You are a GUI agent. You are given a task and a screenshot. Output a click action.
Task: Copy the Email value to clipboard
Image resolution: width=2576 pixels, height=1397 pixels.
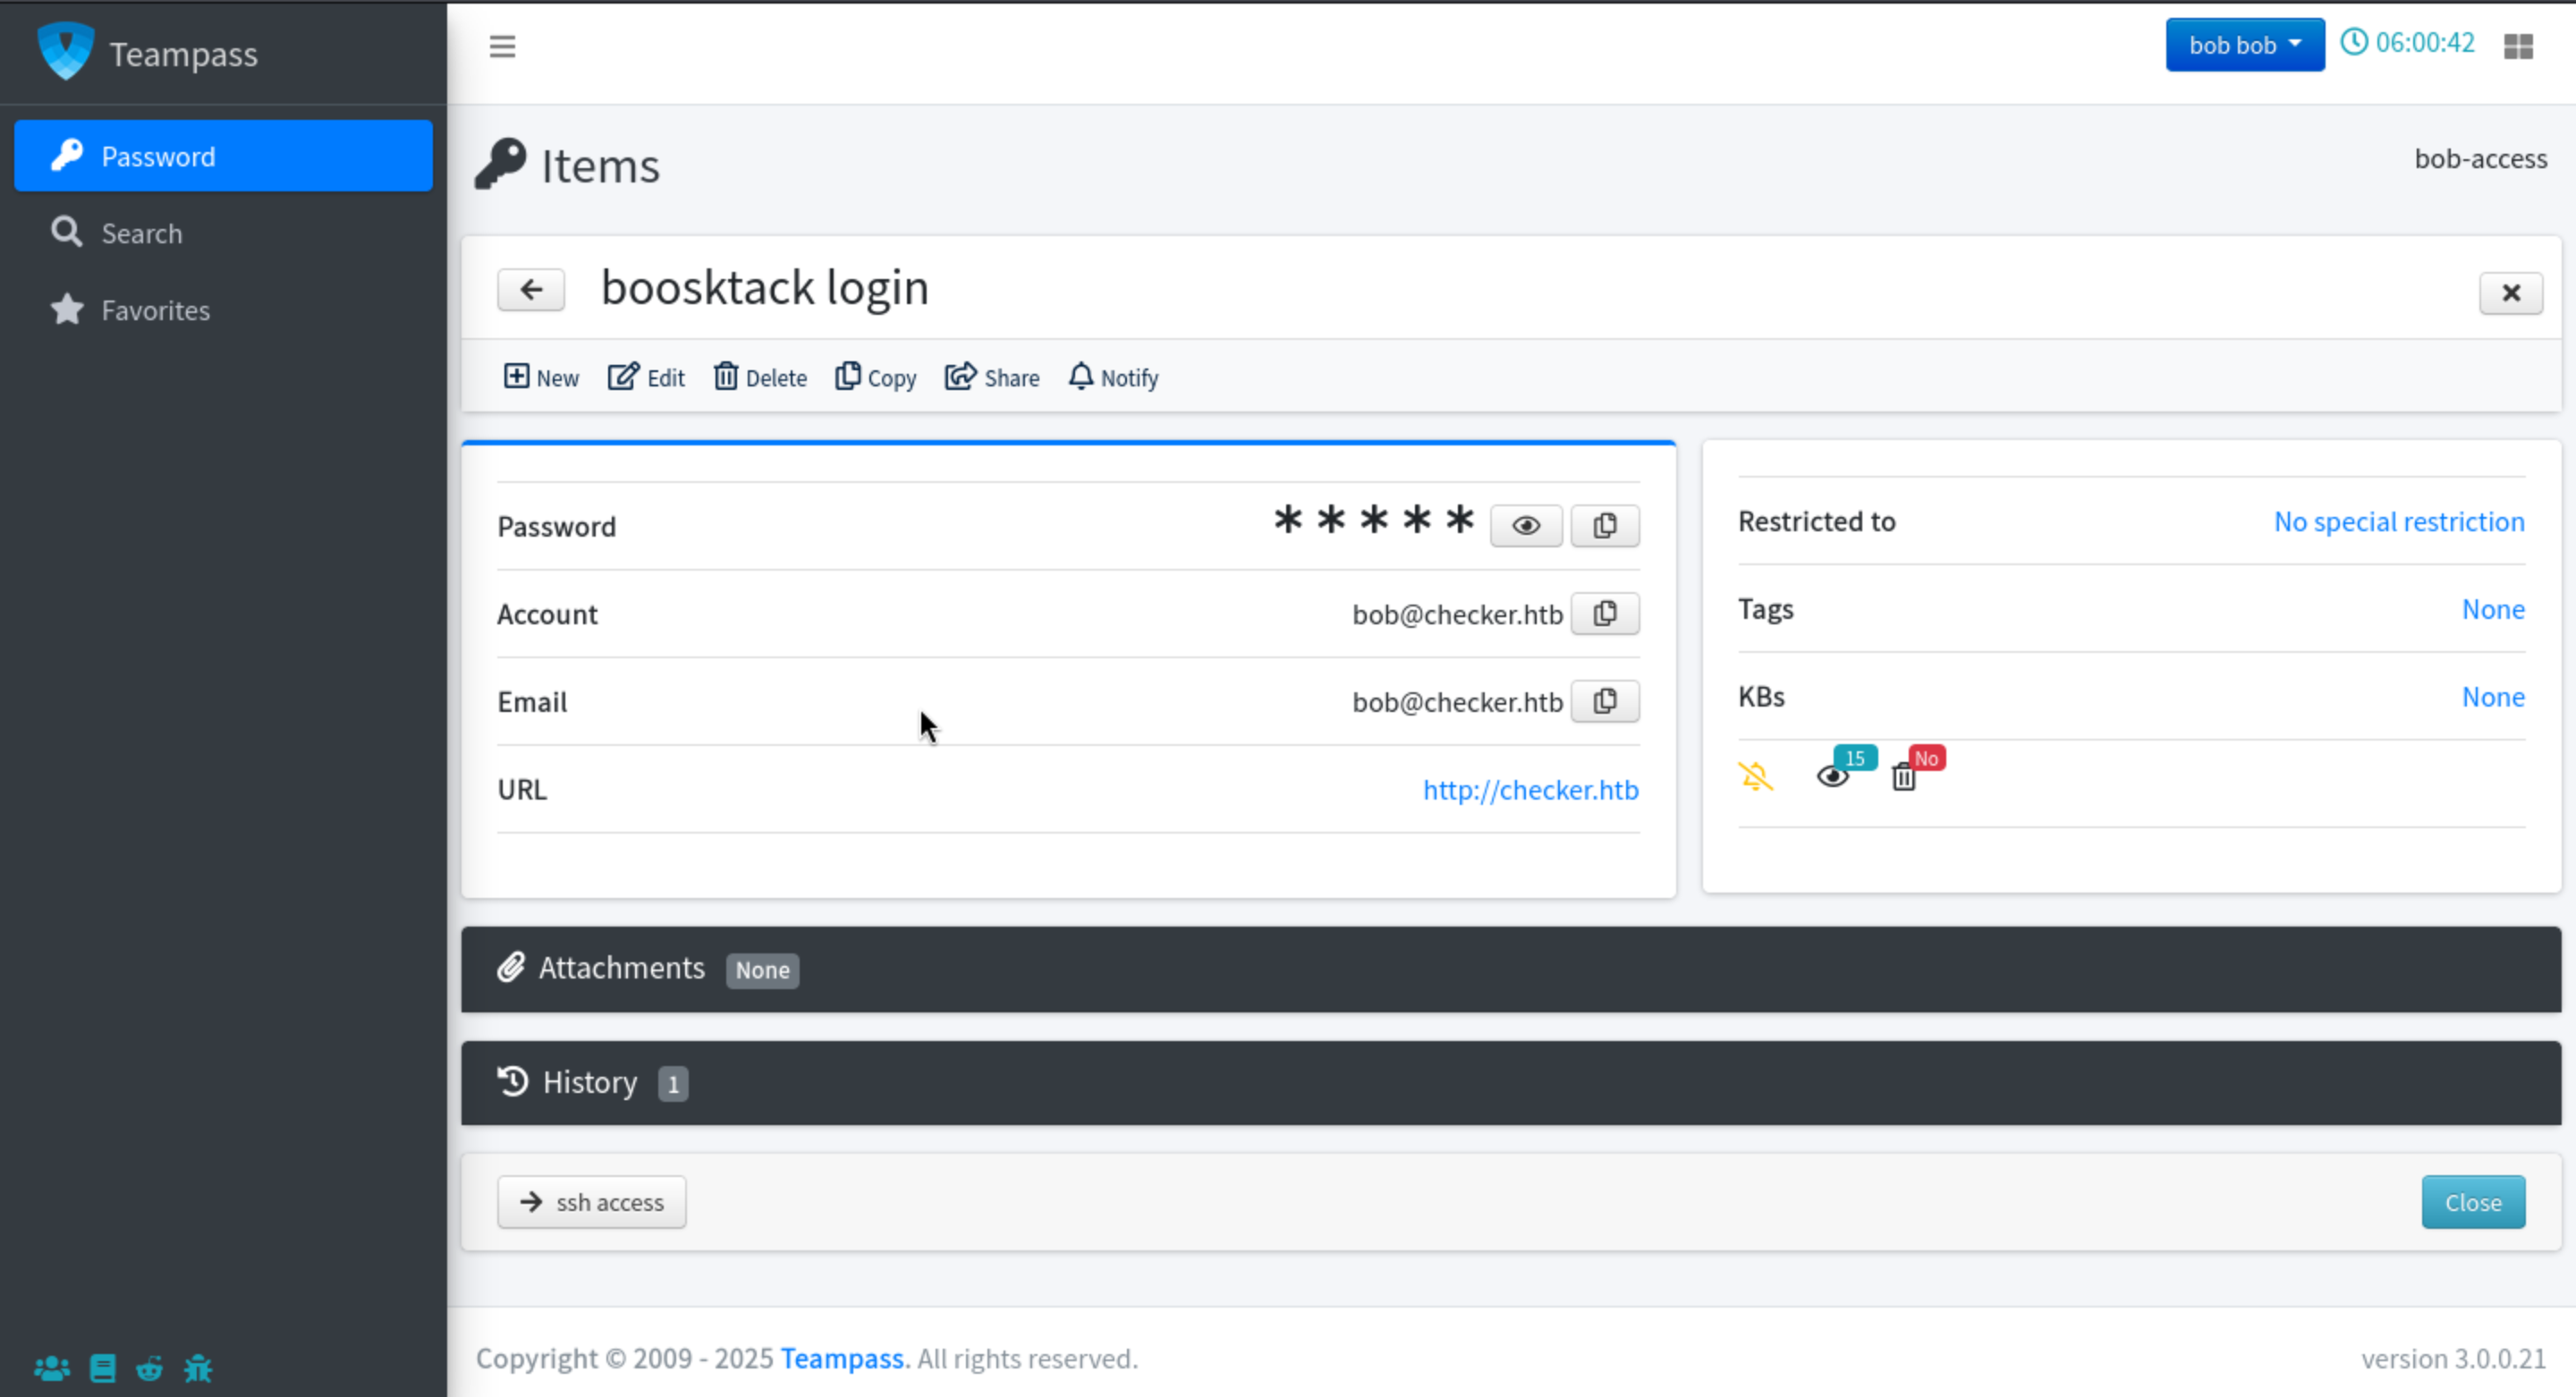(1604, 702)
